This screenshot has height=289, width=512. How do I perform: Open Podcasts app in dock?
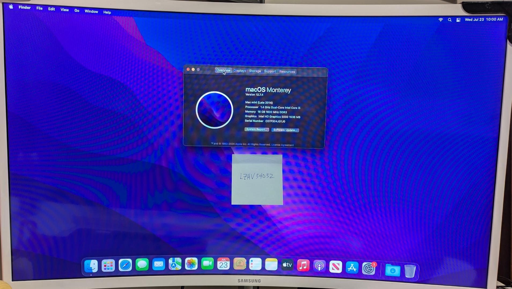click(319, 266)
